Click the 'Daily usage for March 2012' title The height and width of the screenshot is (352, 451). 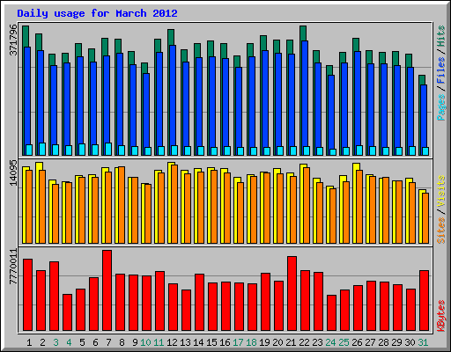point(97,13)
